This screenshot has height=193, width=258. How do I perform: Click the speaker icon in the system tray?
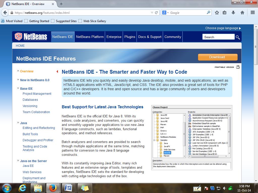pos(224,188)
